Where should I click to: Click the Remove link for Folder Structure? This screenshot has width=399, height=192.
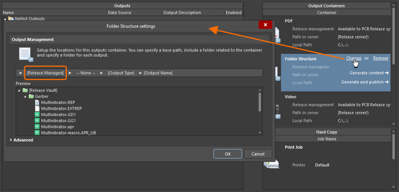pyautogui.click(x=381, y=58)
